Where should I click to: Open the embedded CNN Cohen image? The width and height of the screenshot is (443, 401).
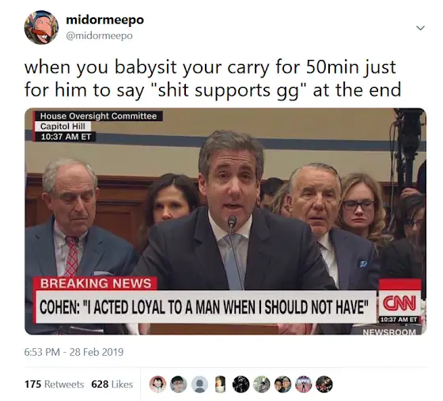click(x=225, y=221)
